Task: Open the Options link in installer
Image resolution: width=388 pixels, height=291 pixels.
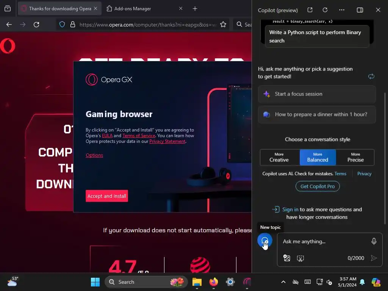Action: 94,155
